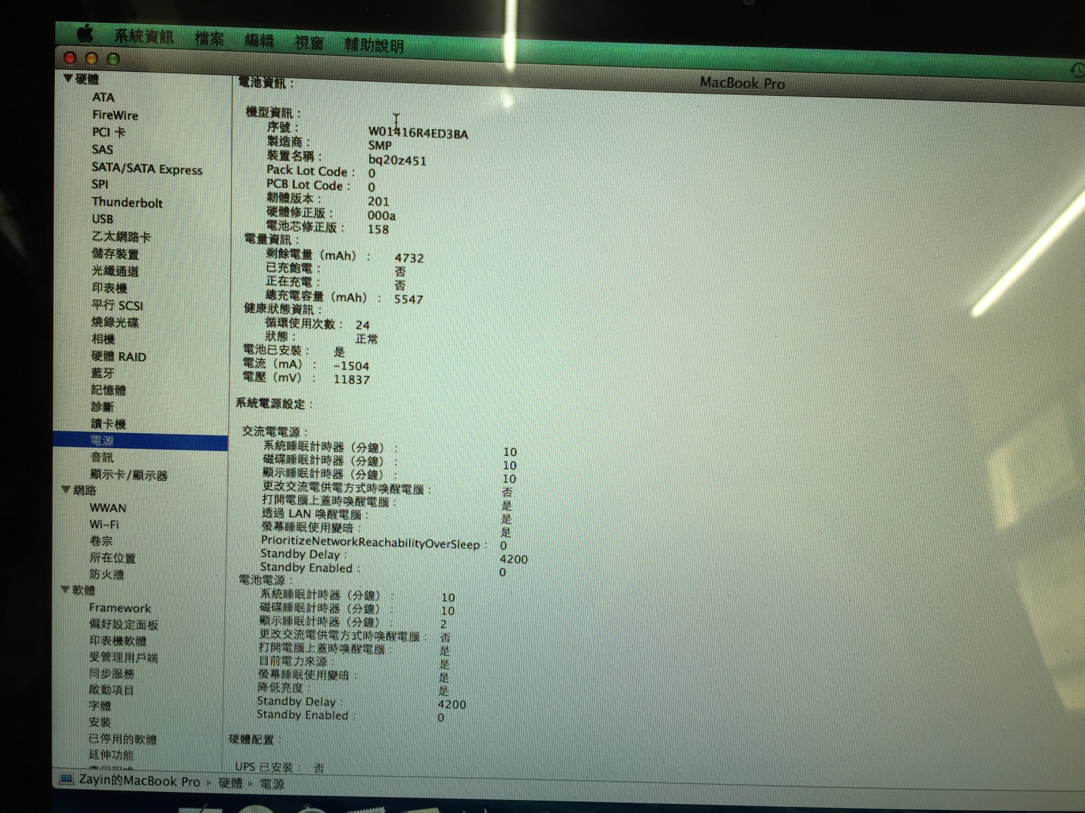Select 字體 in the sidebar
This screenshot has height=813, width=1085.
[x=100, y=706]
